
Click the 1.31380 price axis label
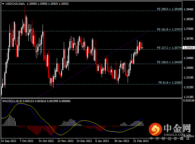tap(188, 97)
